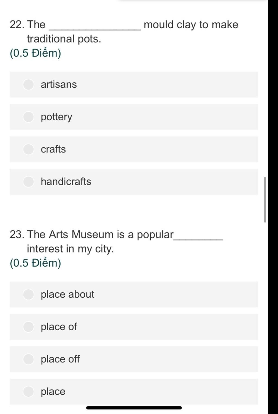278x414 pixels.
Task: Tap the 'handicrafts' answer text label
Action: [x=66, y=182]
